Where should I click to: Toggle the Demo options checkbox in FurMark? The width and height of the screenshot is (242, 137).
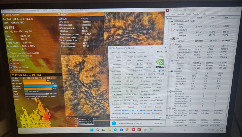[11, 60]
